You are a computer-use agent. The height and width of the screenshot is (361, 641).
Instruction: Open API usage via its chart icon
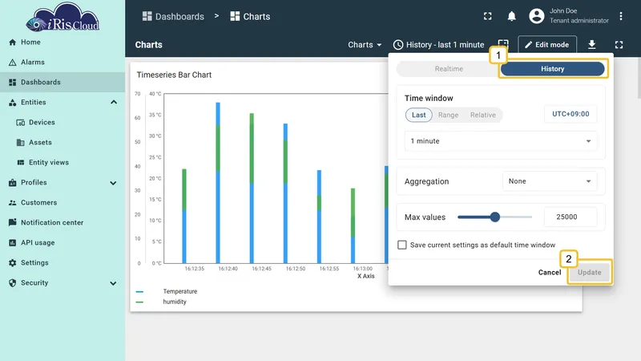(x=12, y=243)
